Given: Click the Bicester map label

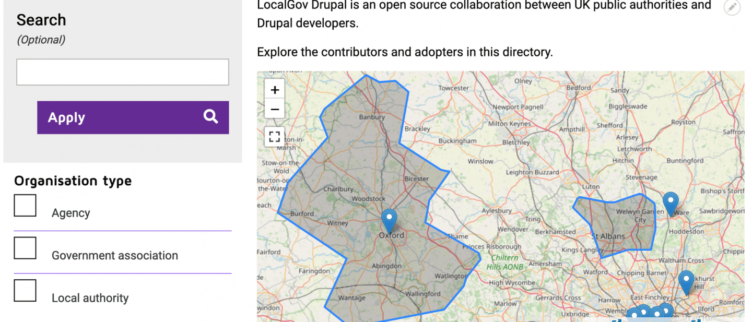Looking at the screenshot, I should click(417, 179).
